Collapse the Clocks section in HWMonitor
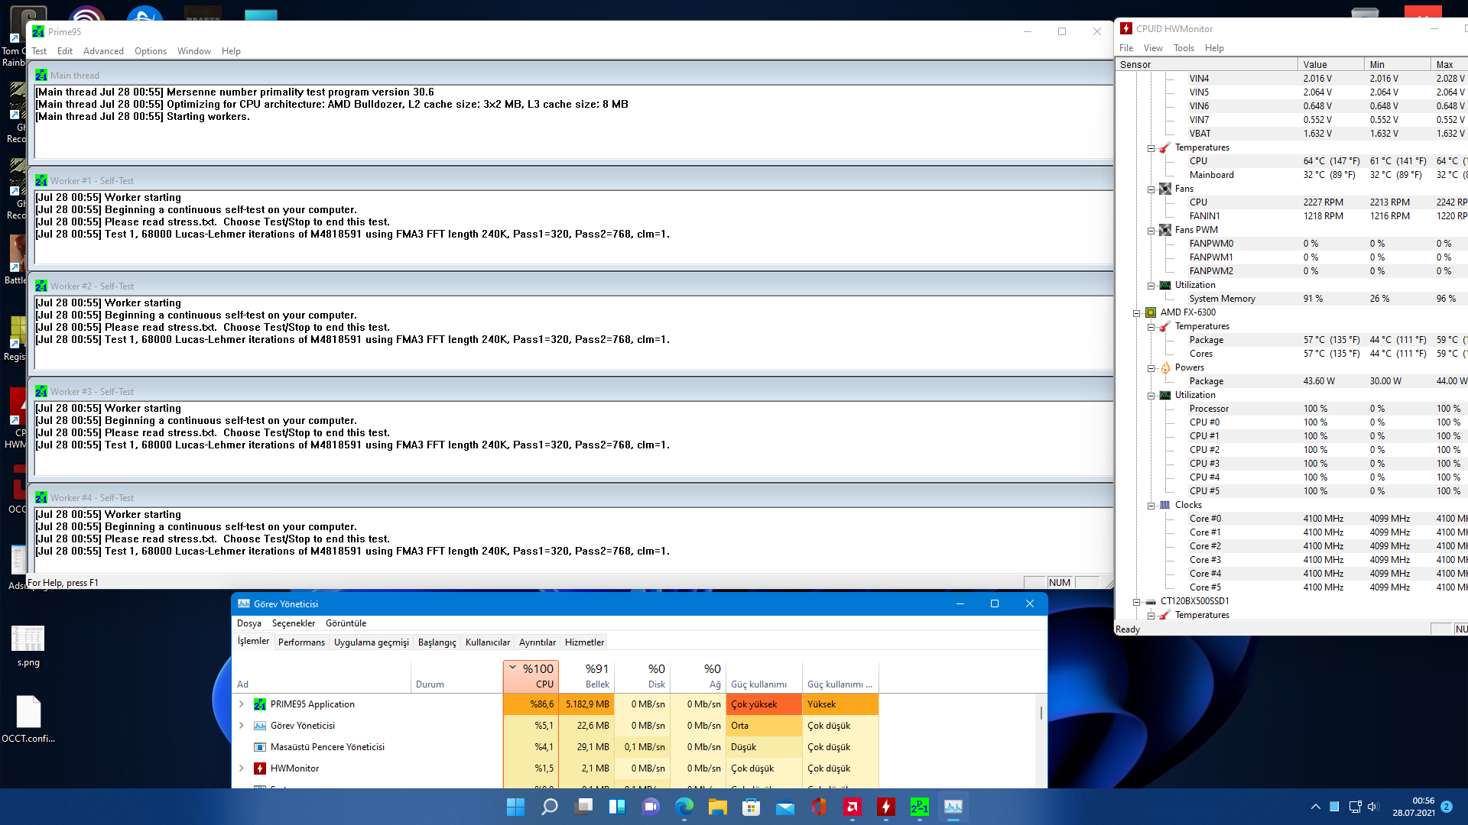 1151,506
